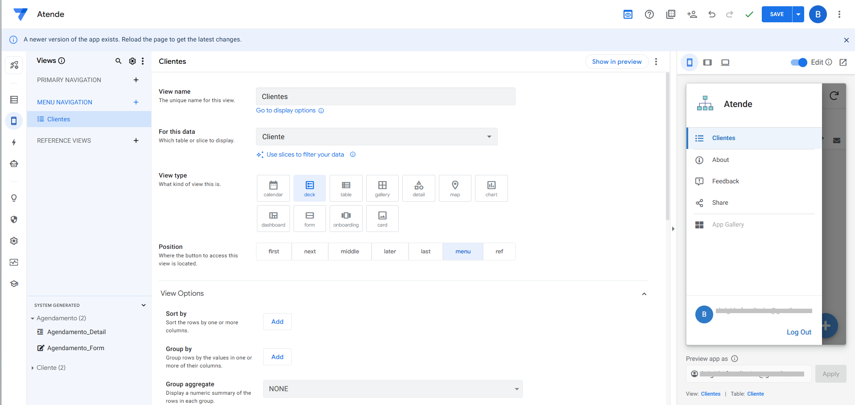Open the Data section in left sidebar
This screenshot has height=405, width=855.
pos(14,99)
